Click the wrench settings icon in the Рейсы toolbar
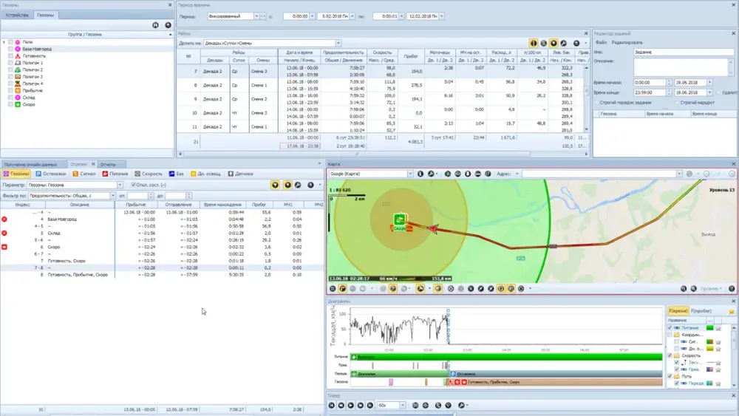739x416 pixels. coord(564,43)
